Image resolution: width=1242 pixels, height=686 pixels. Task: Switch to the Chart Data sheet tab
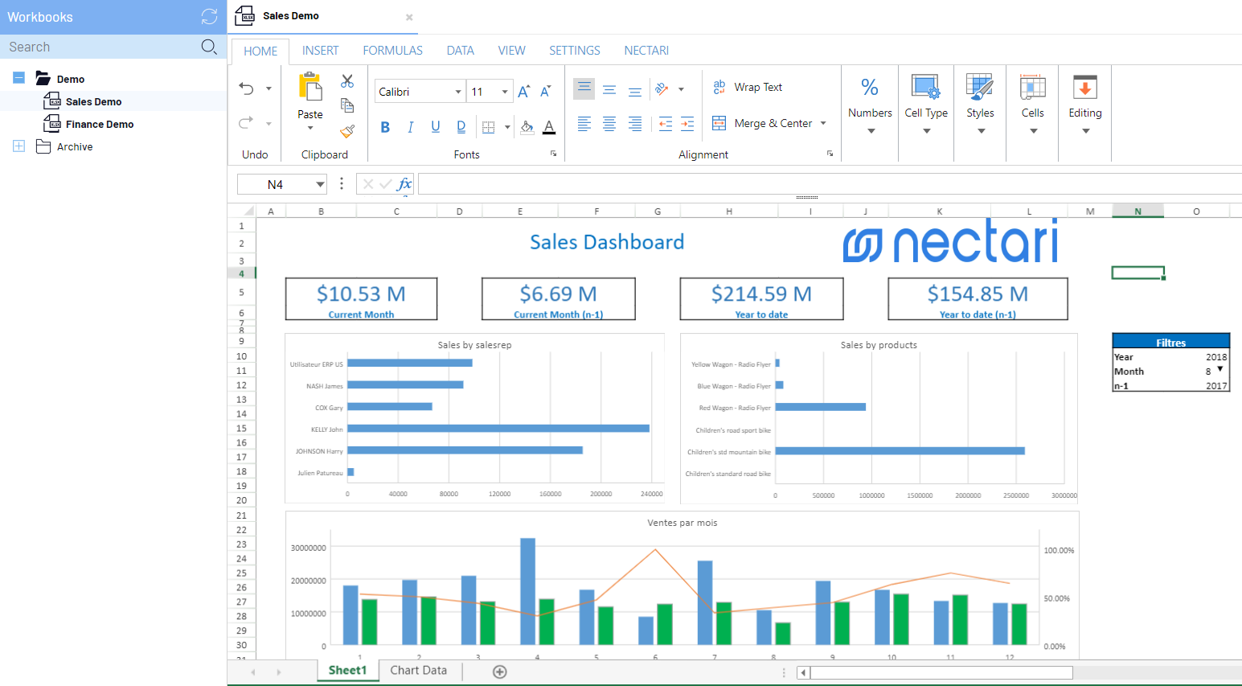point(418,670)
